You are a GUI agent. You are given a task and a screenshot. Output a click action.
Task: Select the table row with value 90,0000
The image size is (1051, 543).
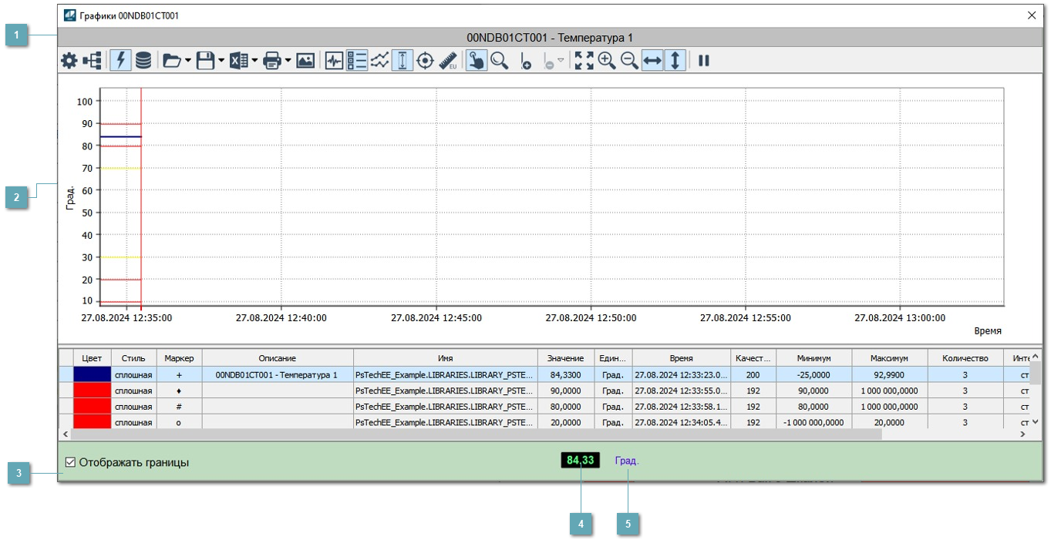pos(566,391)
